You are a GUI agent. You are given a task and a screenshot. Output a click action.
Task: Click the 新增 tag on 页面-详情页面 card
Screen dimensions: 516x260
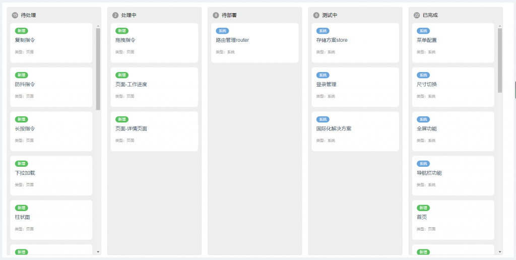coord(122,119)
